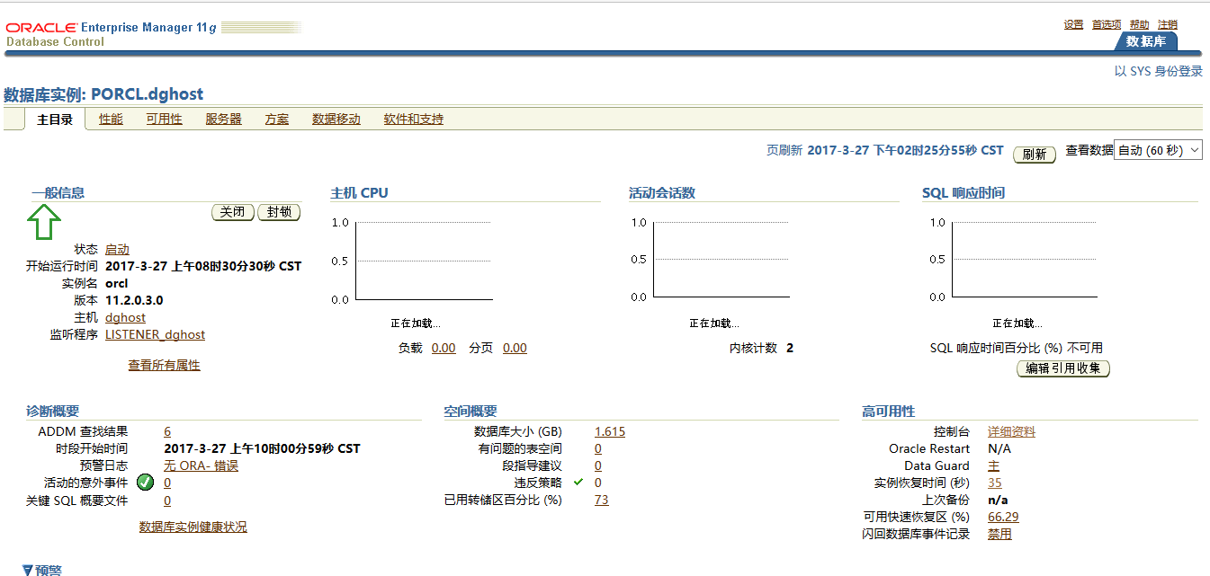Collapse the 预警 section triangle
Image resolution: width=1210 pixels, height=576 pixels.
(x=28, y=570)
